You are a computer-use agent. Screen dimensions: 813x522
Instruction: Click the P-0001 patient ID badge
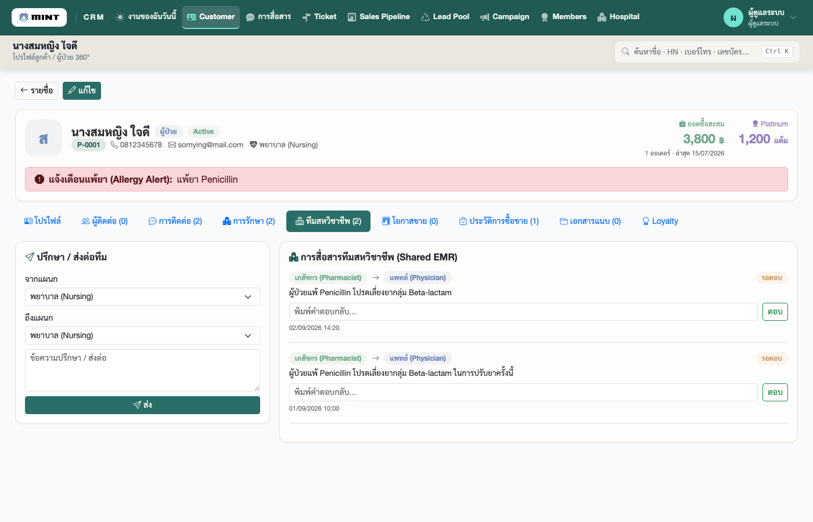[x=89, y=145]
